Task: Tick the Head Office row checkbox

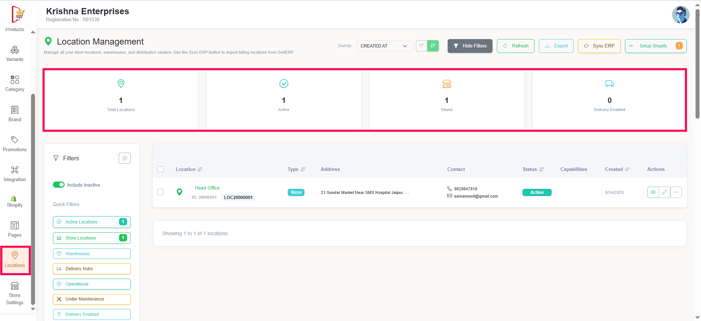Action: (160, 192)
